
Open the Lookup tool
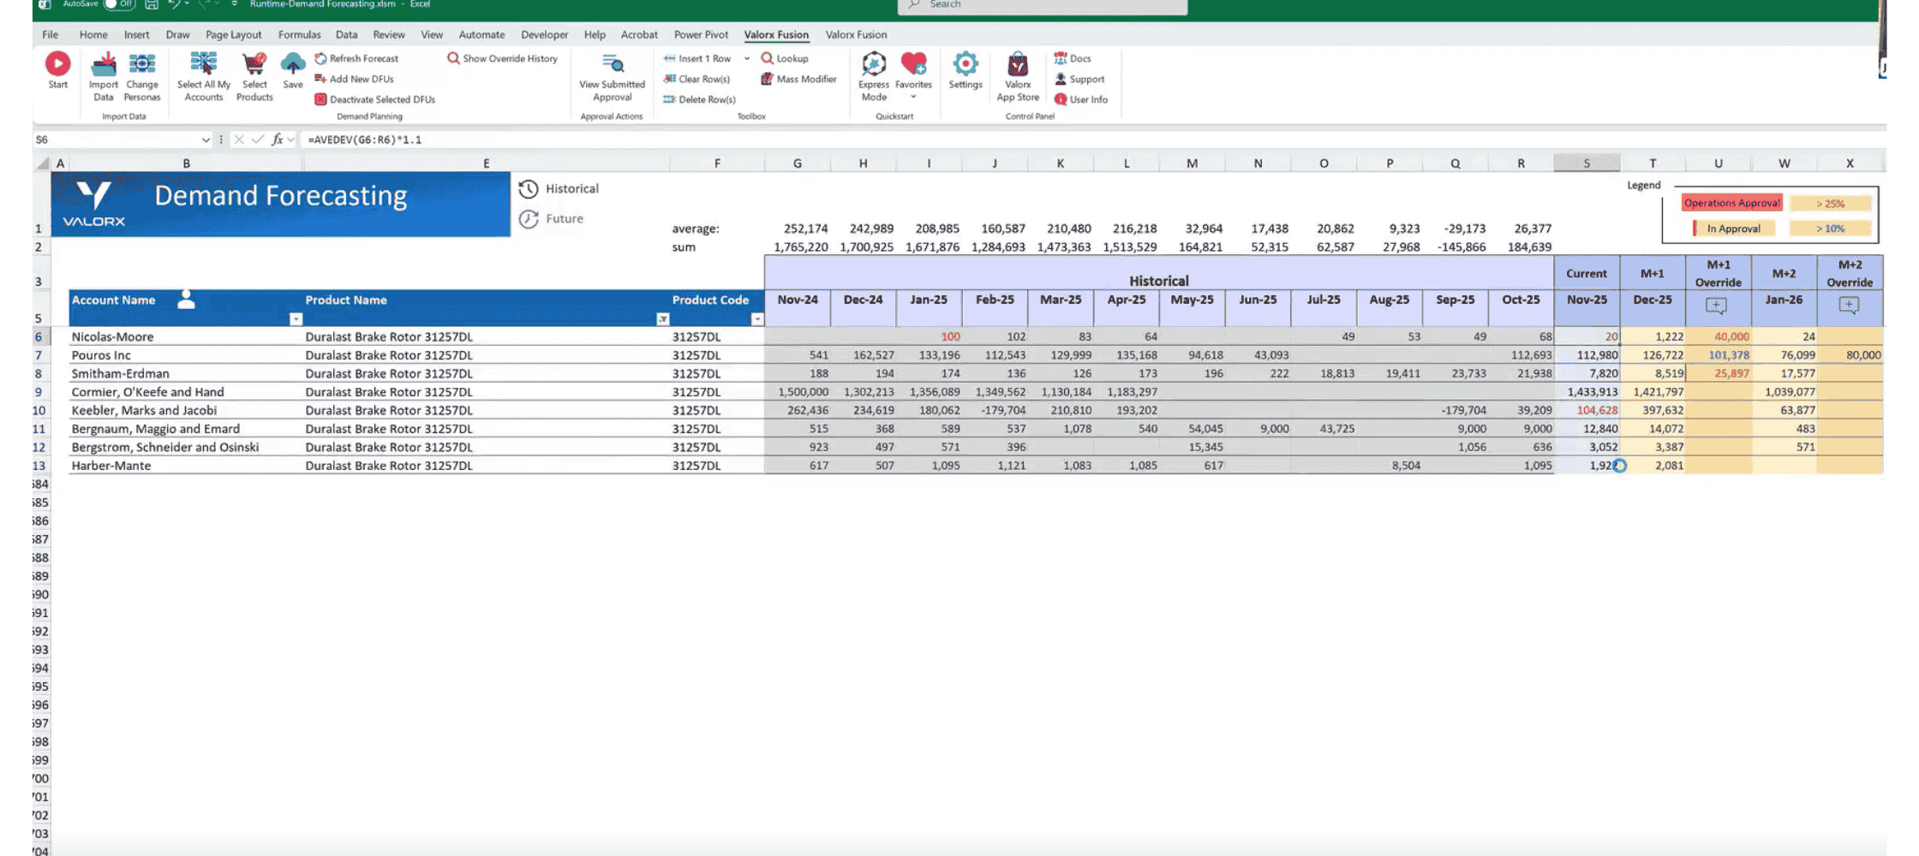(x=785, y=58)
